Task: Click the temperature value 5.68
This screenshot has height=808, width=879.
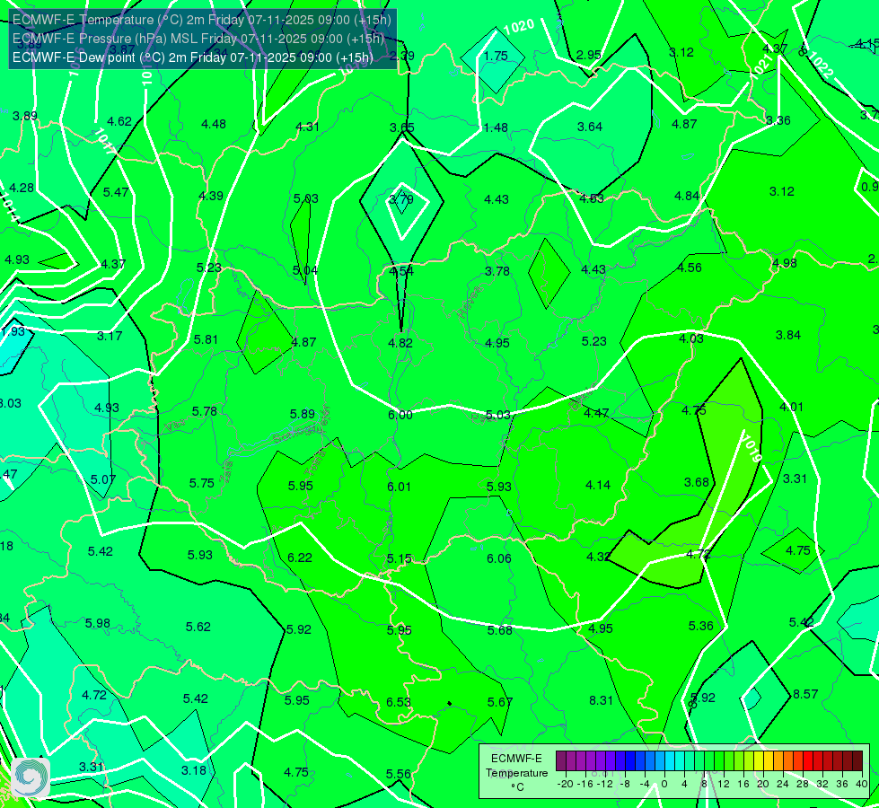Action: [499, 630]
